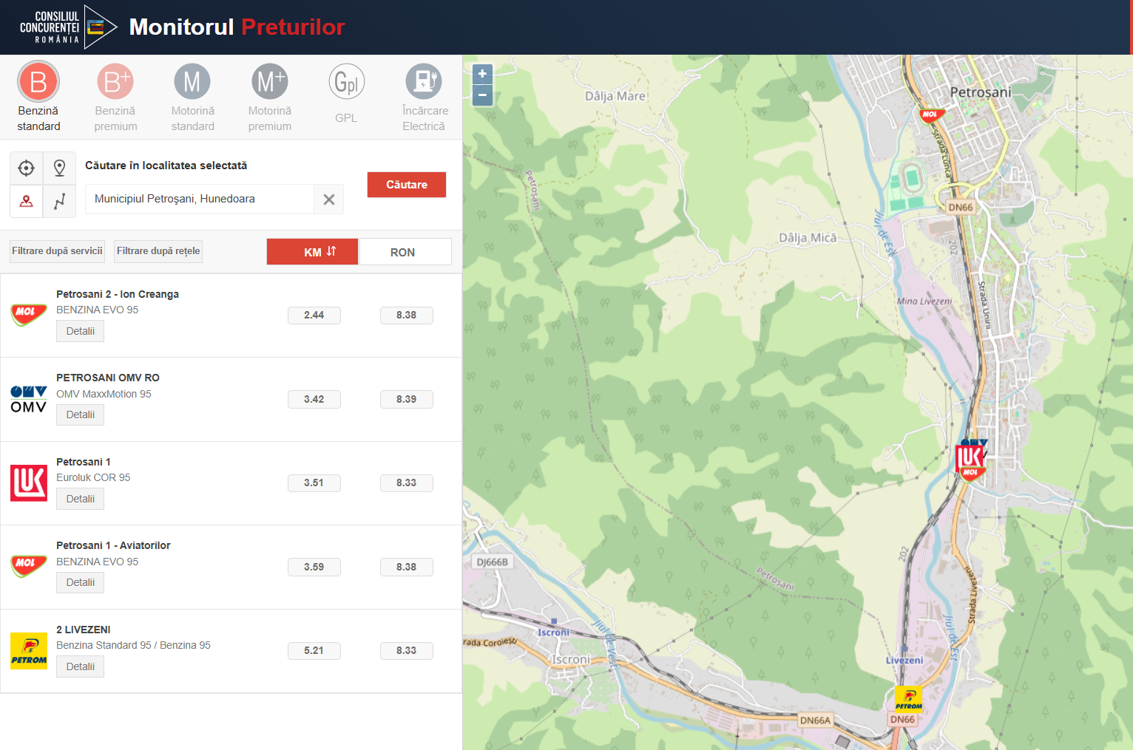Choose Motorină standard fuel icon
This screenshot has height=750, width=1133.
[x=192, y=82]
